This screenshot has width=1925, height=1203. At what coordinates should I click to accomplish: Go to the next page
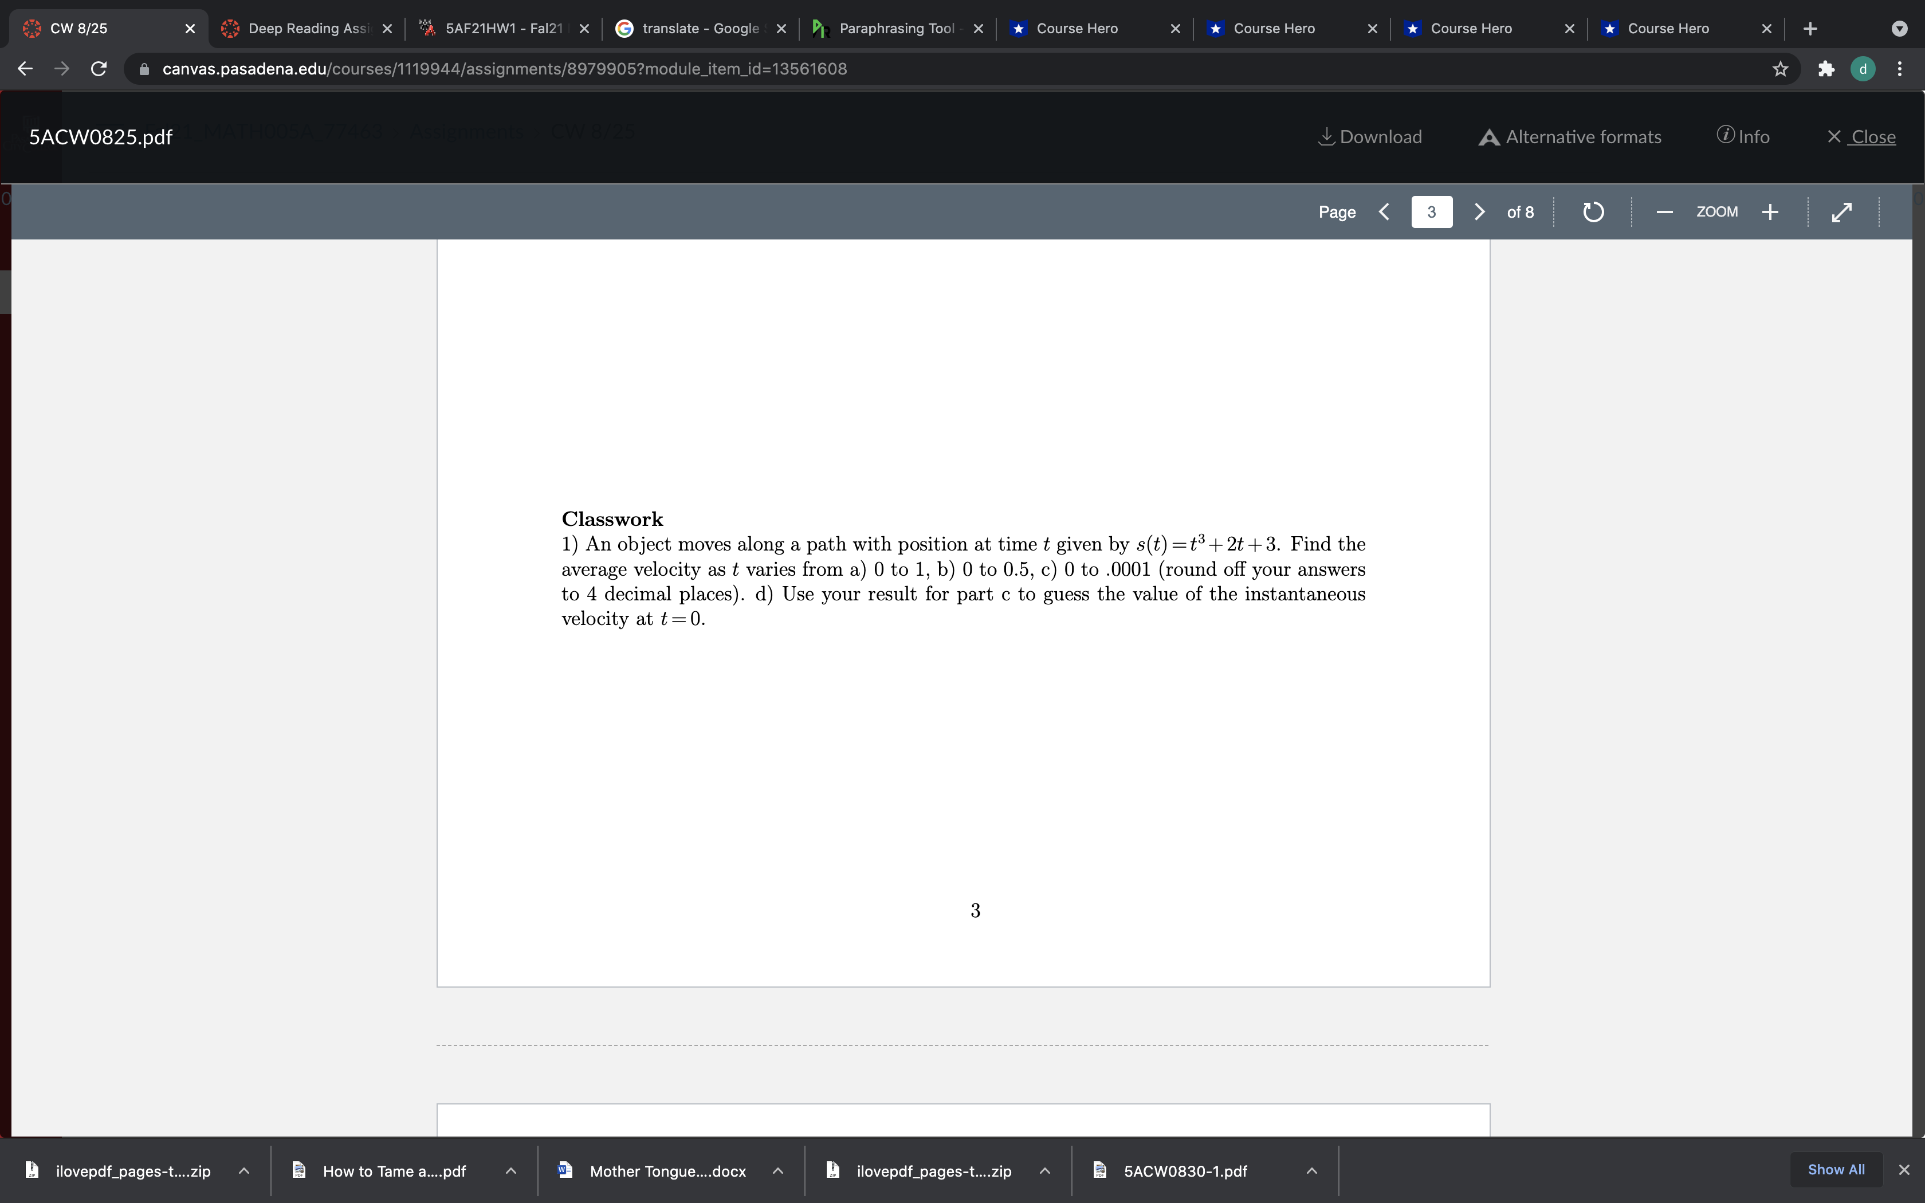[x=1479, y=211]
